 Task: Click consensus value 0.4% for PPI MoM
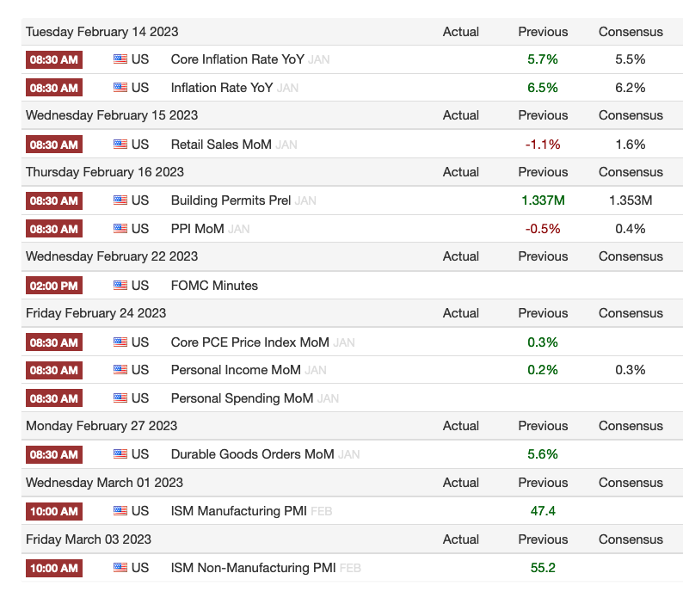pyautogui.click(x=631, y=229)
